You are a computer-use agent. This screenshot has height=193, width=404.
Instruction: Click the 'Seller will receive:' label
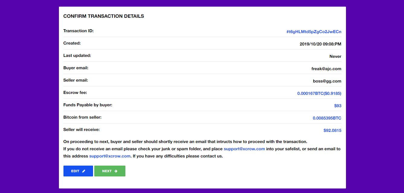(82, 129)
